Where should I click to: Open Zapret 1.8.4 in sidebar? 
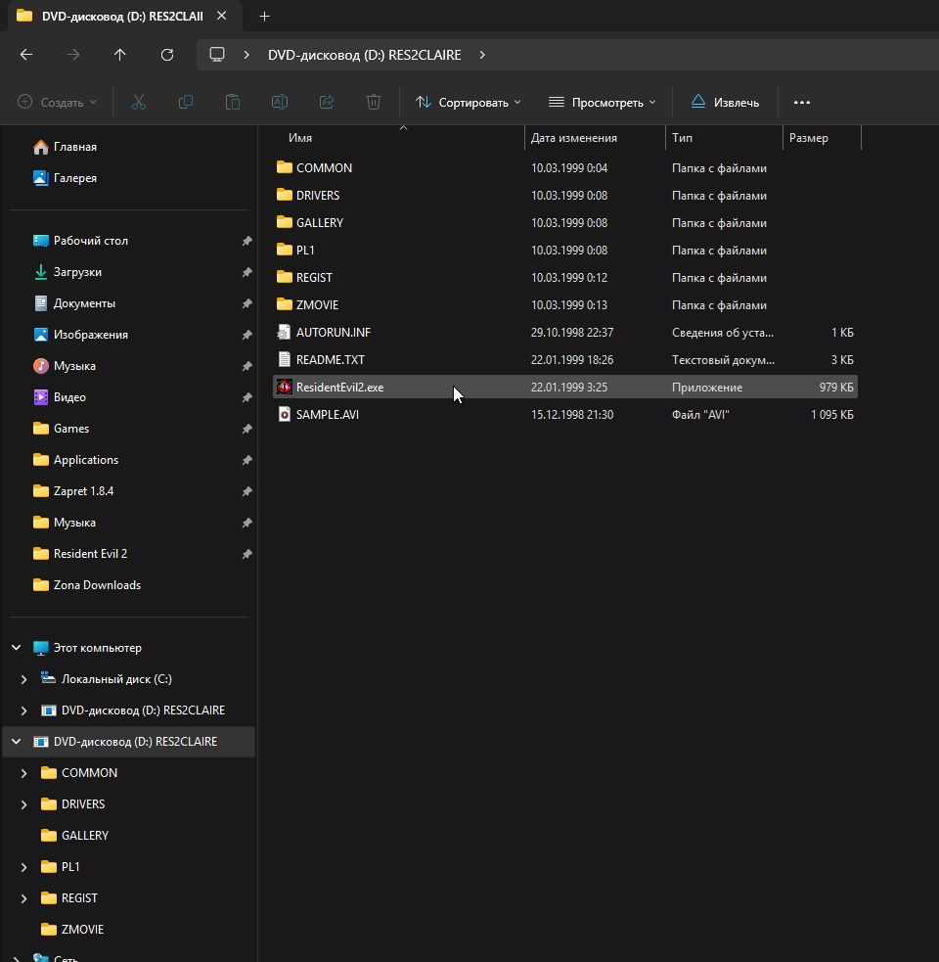coord(83,491)
